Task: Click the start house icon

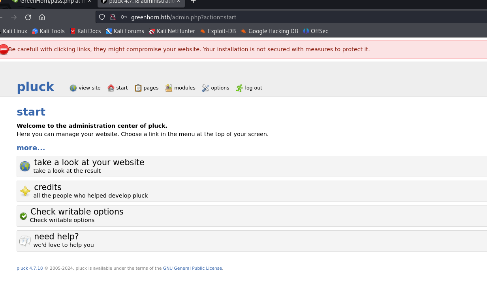Action: (111, 88)
